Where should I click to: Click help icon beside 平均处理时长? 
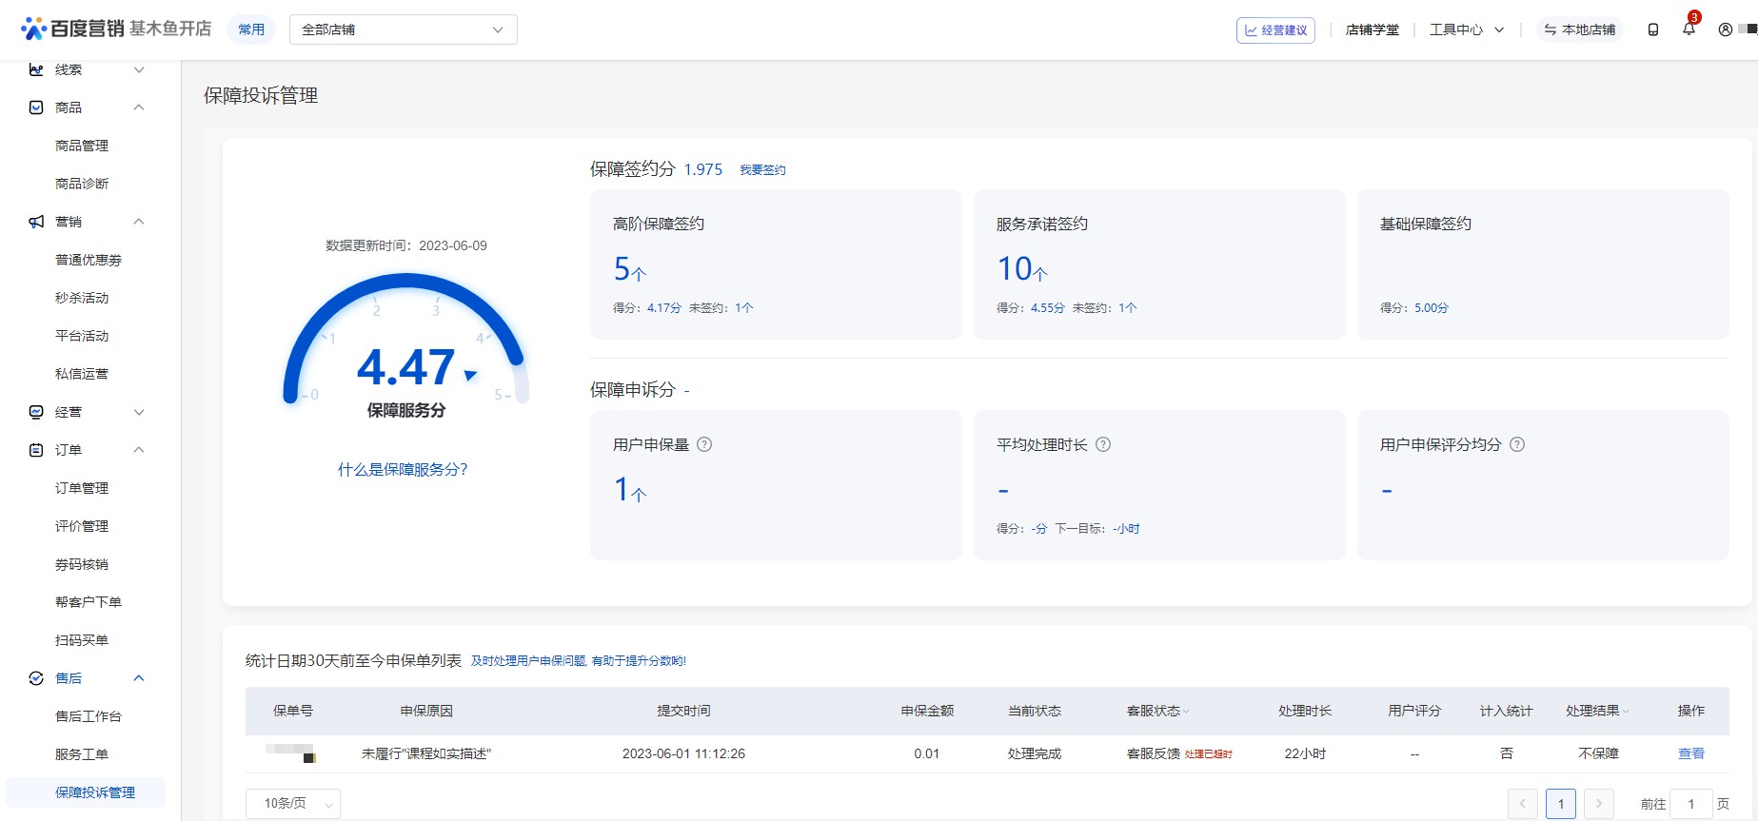coord(1103,444)
